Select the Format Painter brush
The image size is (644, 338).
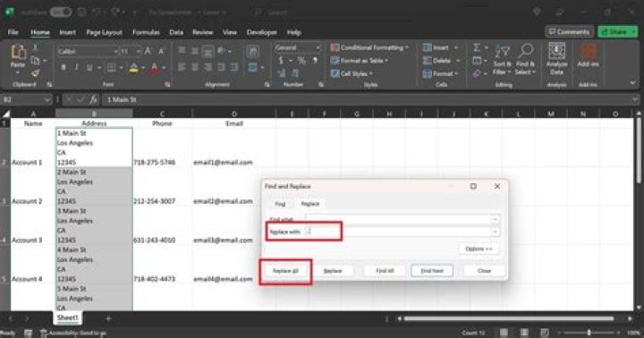point(35,73)
